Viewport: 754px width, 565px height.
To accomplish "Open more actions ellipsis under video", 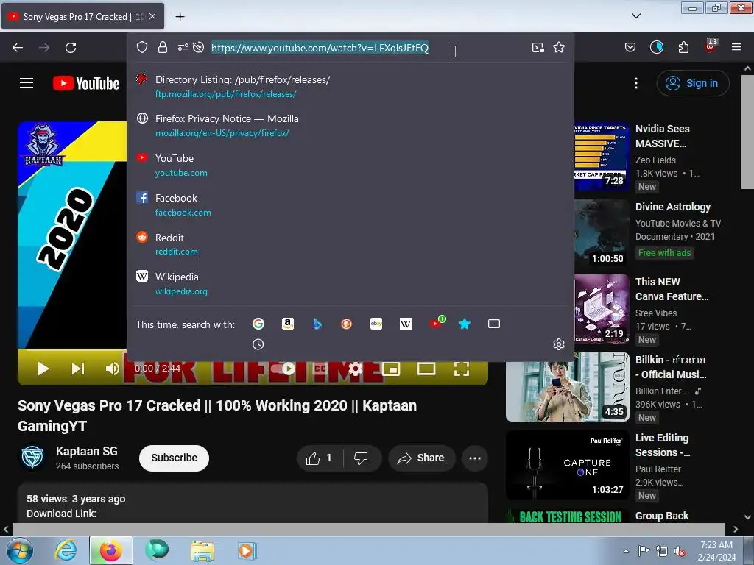I will coord(475,458).
